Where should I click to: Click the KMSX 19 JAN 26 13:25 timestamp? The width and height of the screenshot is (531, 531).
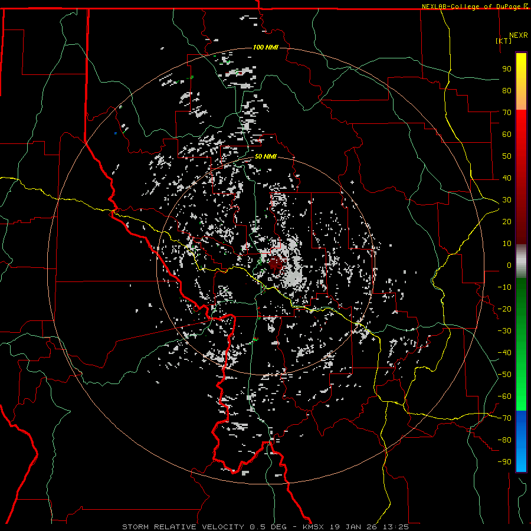point(356,527)
